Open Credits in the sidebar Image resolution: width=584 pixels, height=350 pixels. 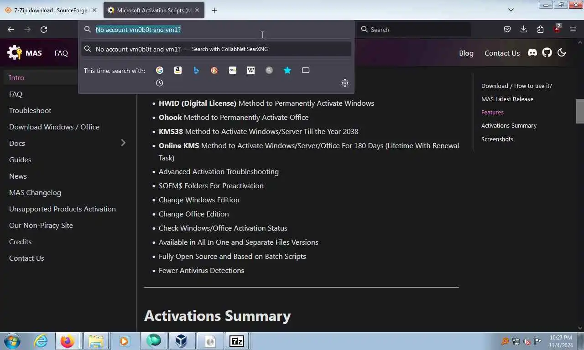(x=20, y=242)
